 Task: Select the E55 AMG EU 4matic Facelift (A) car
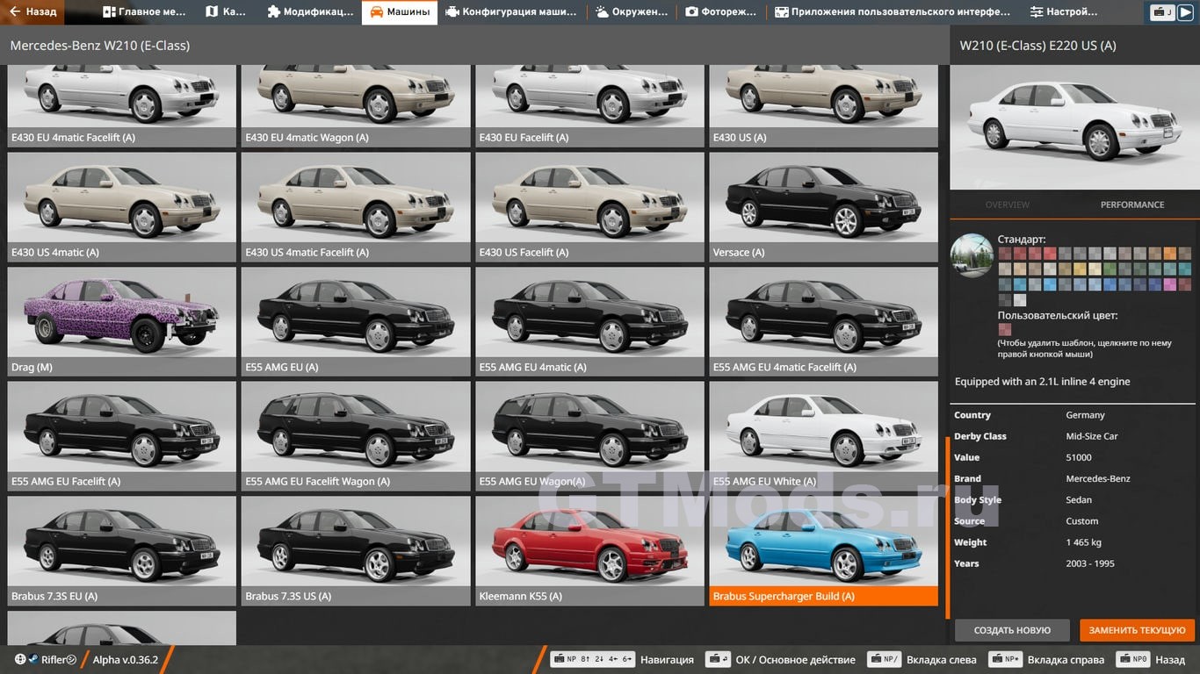824,322
